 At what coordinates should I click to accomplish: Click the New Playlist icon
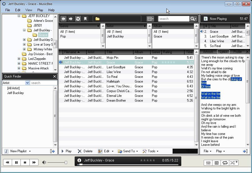coord(6,151)
